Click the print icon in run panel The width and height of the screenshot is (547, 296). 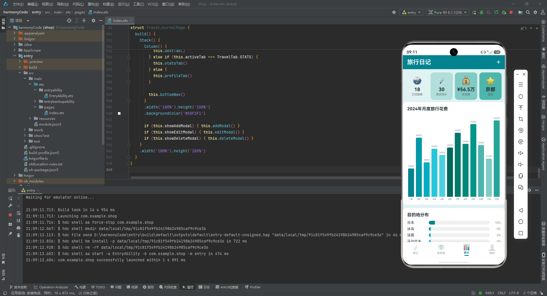coord(19,228)
